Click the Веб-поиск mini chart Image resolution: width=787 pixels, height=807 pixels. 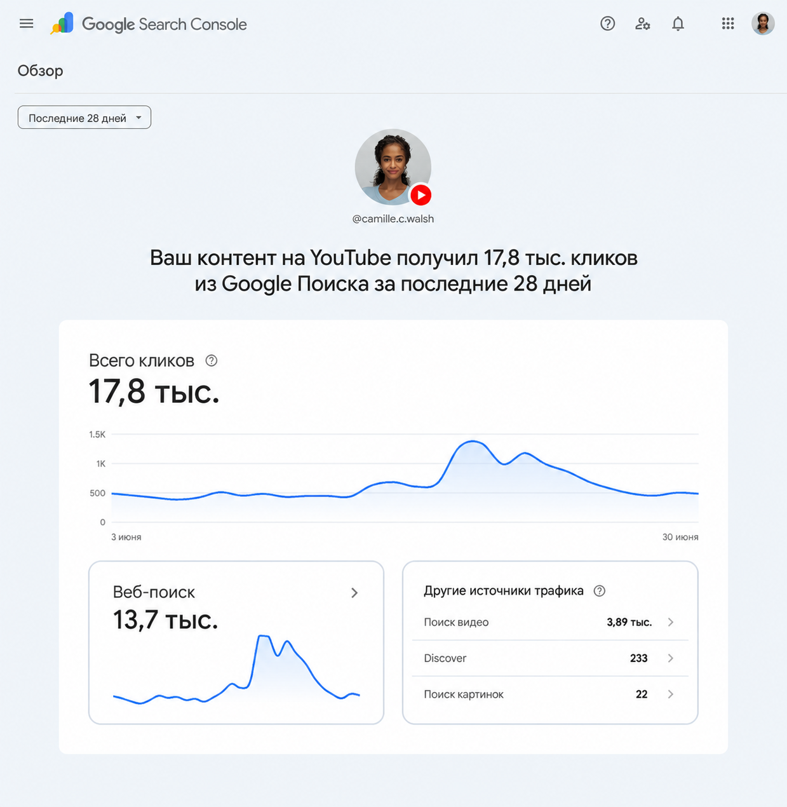click(236, 669)
